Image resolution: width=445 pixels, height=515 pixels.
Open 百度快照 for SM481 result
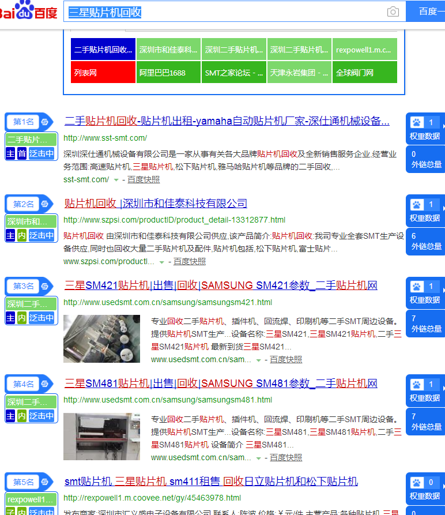point(286,457)
